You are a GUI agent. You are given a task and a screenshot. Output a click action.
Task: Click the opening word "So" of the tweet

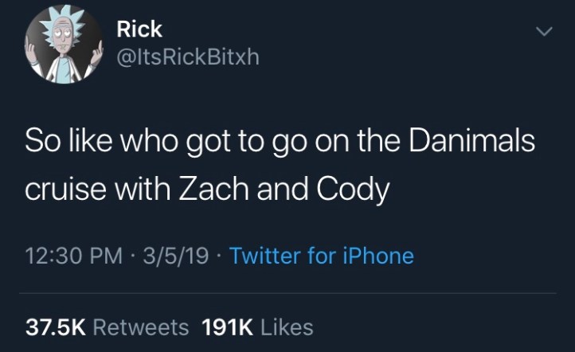[x=40, y=143]
